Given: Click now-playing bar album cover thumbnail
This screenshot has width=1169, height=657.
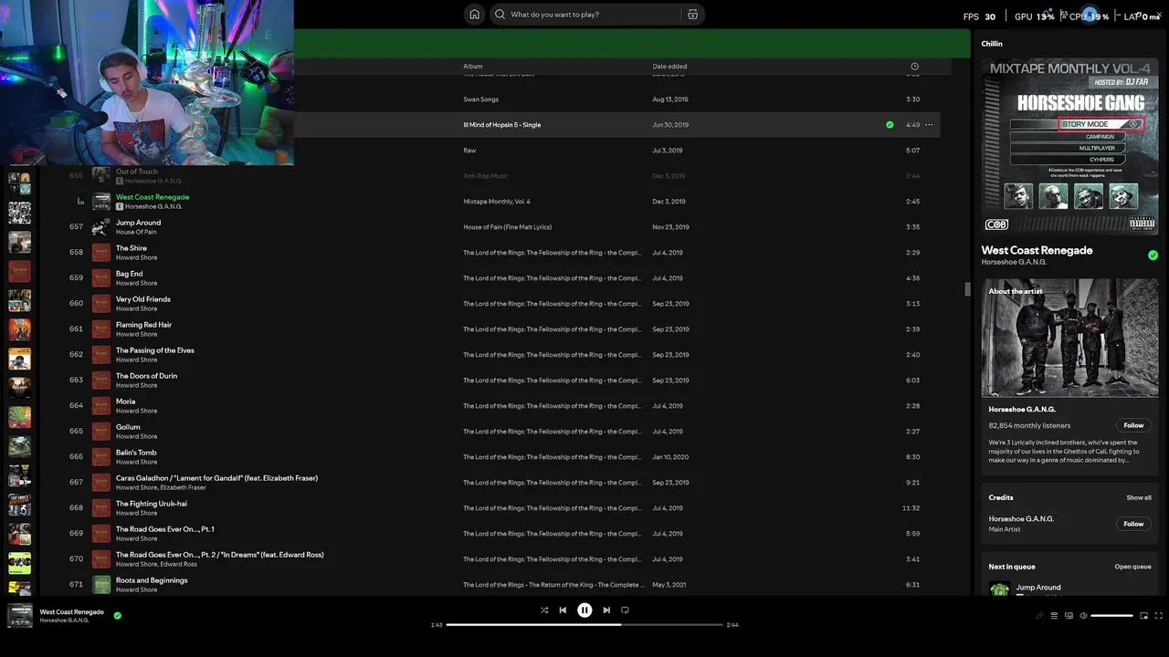Looking at the screenshot, I should pyautogui.click(x=20, y=616).
